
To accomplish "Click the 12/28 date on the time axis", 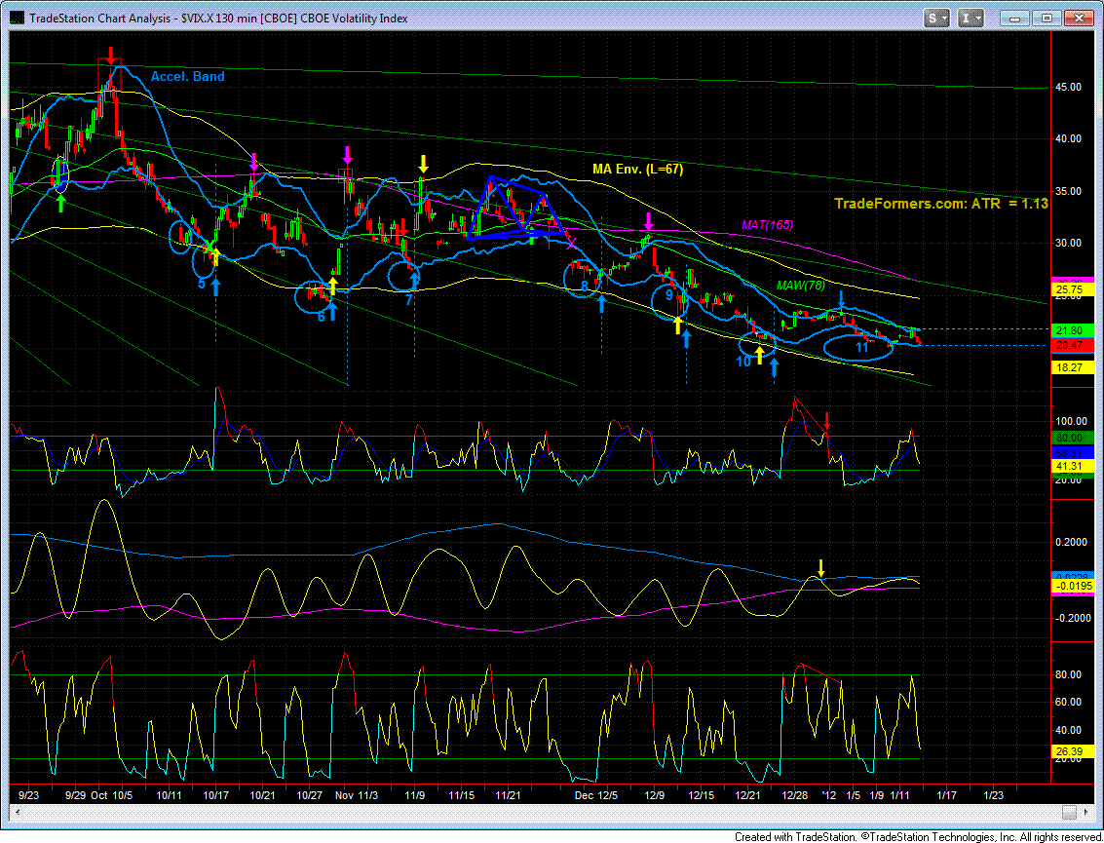I will click(x=794, y=795).
